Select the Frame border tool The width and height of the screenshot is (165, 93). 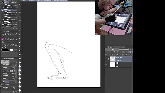(x=11, y=45)
